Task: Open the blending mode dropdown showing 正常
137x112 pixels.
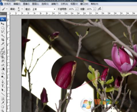Action: point(44,9)
